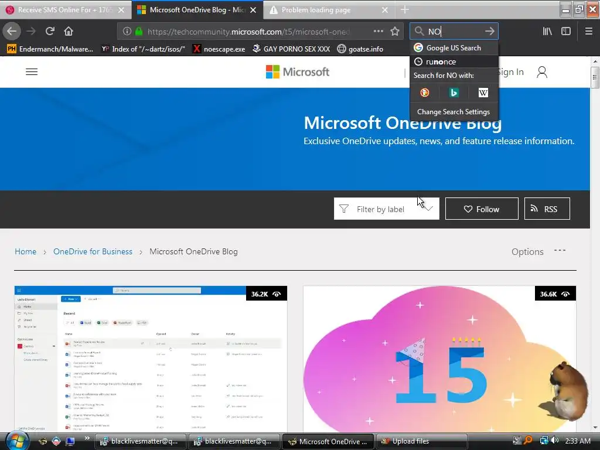Submit the search with the arrow button
This screenshot has width=600, height=450.
489,32
